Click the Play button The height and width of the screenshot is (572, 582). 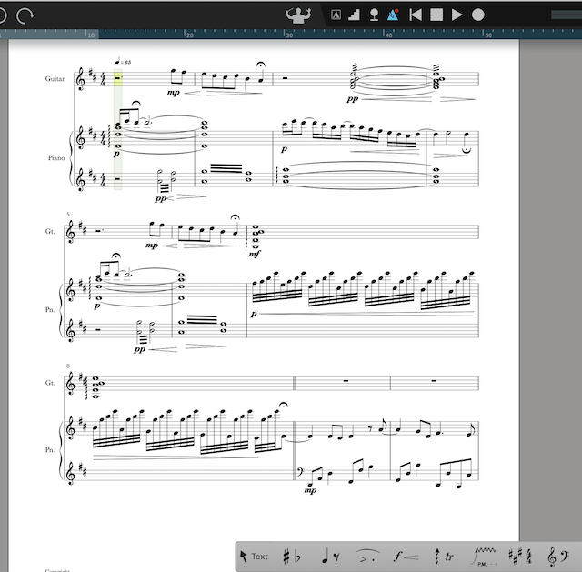point(457,15)
